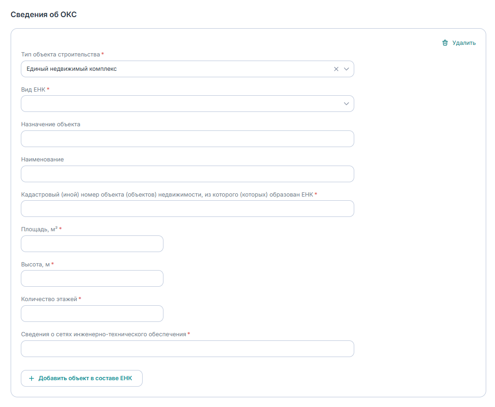Open the Вид ЕНК dropdown chevron
The image size is (495, 407).
[x=346, y=104]
